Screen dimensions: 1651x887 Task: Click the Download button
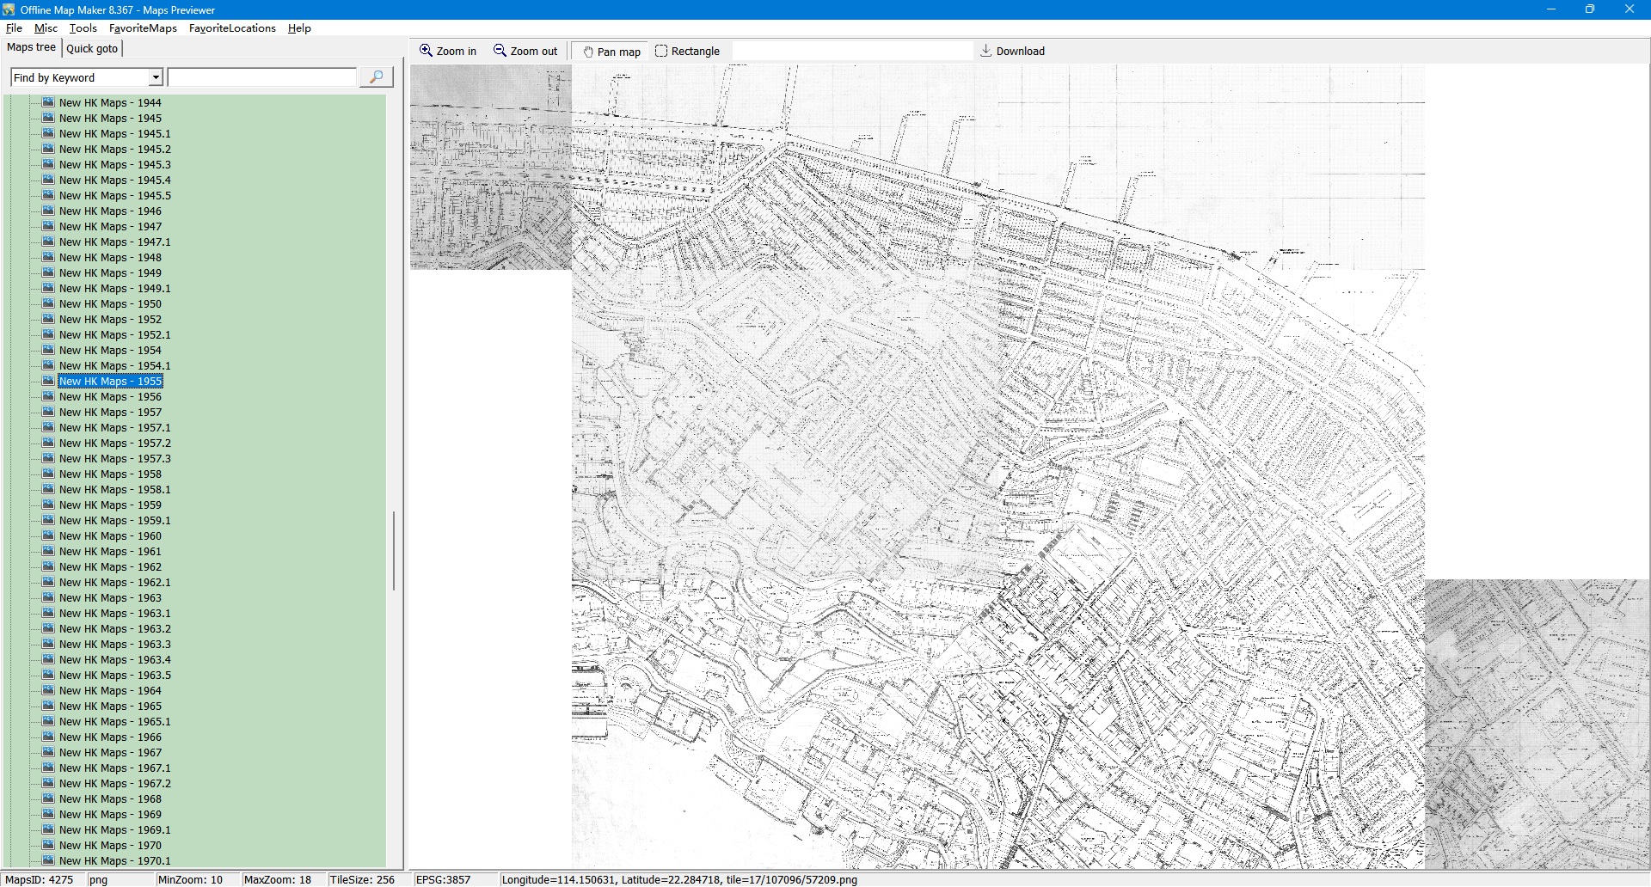click(x=1012, y=52)
